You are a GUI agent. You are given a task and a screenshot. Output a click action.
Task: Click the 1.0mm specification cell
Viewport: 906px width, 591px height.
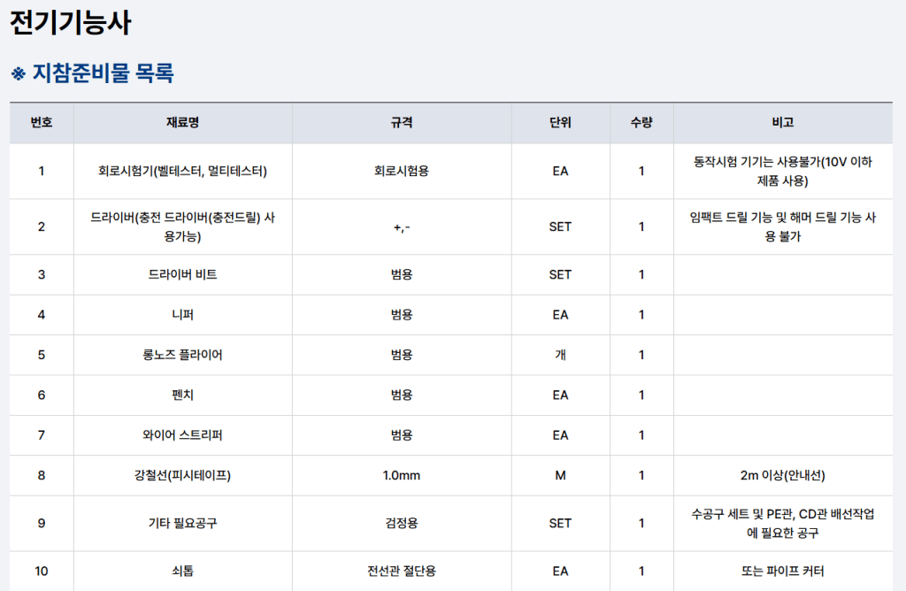pos(402,475)
